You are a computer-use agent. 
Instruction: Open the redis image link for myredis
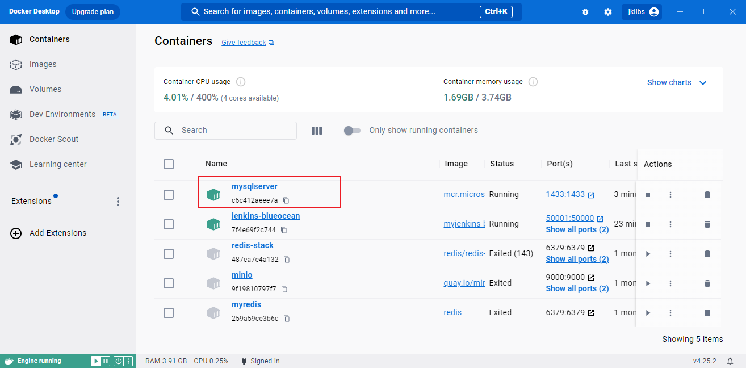tap(452, 312)
